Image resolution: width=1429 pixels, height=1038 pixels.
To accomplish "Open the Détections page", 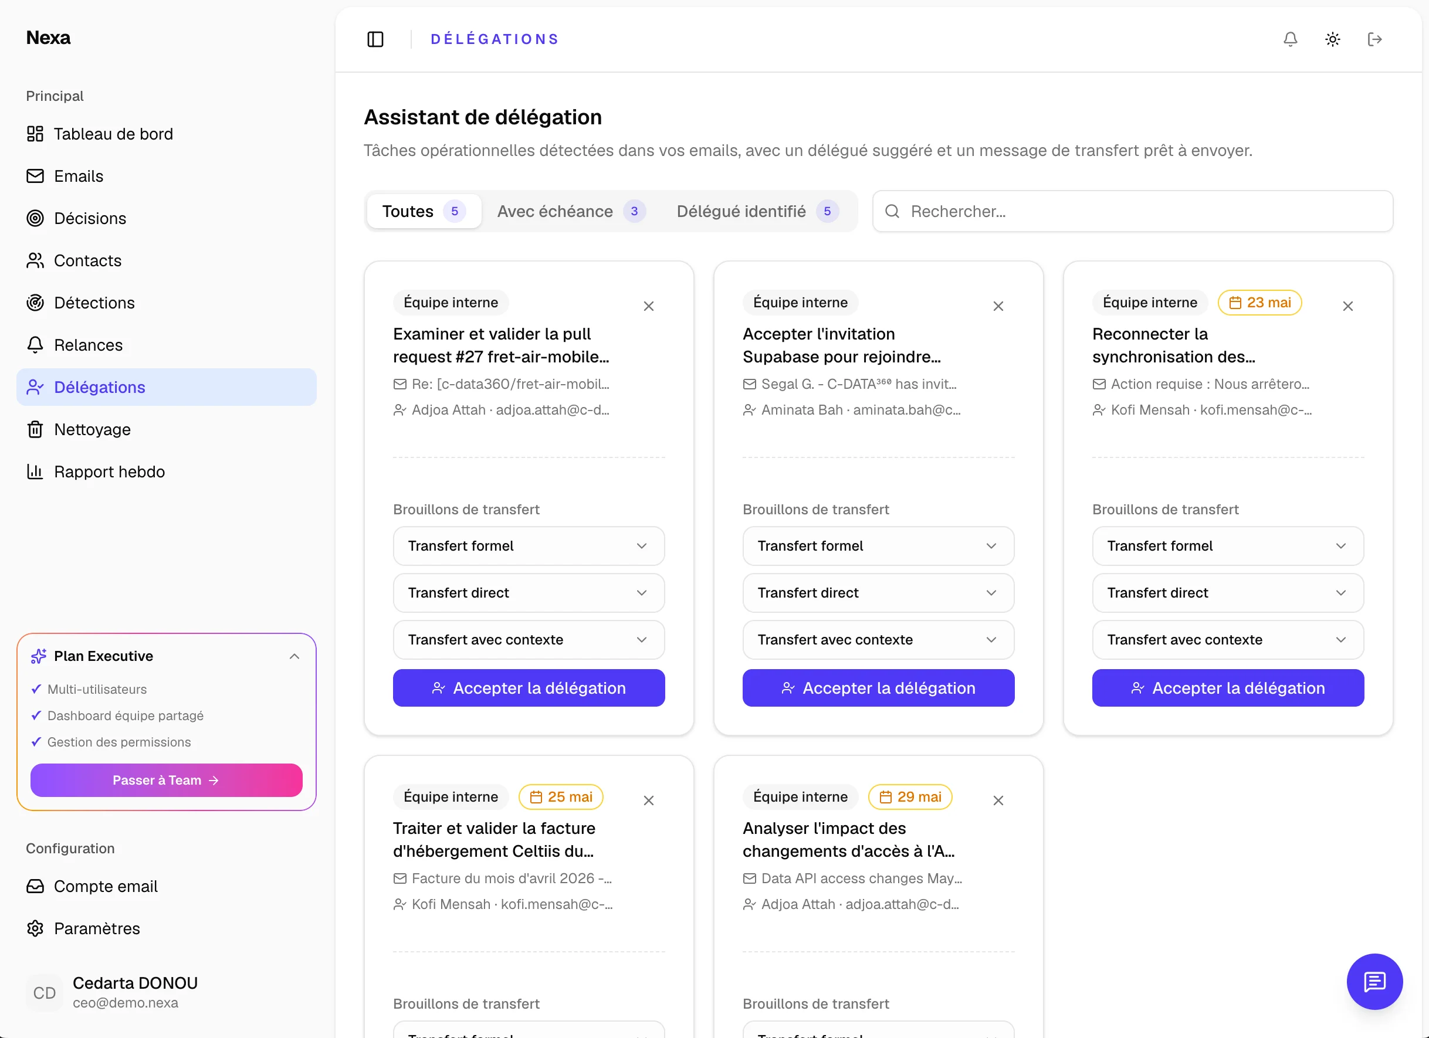I will coord(167,303).
